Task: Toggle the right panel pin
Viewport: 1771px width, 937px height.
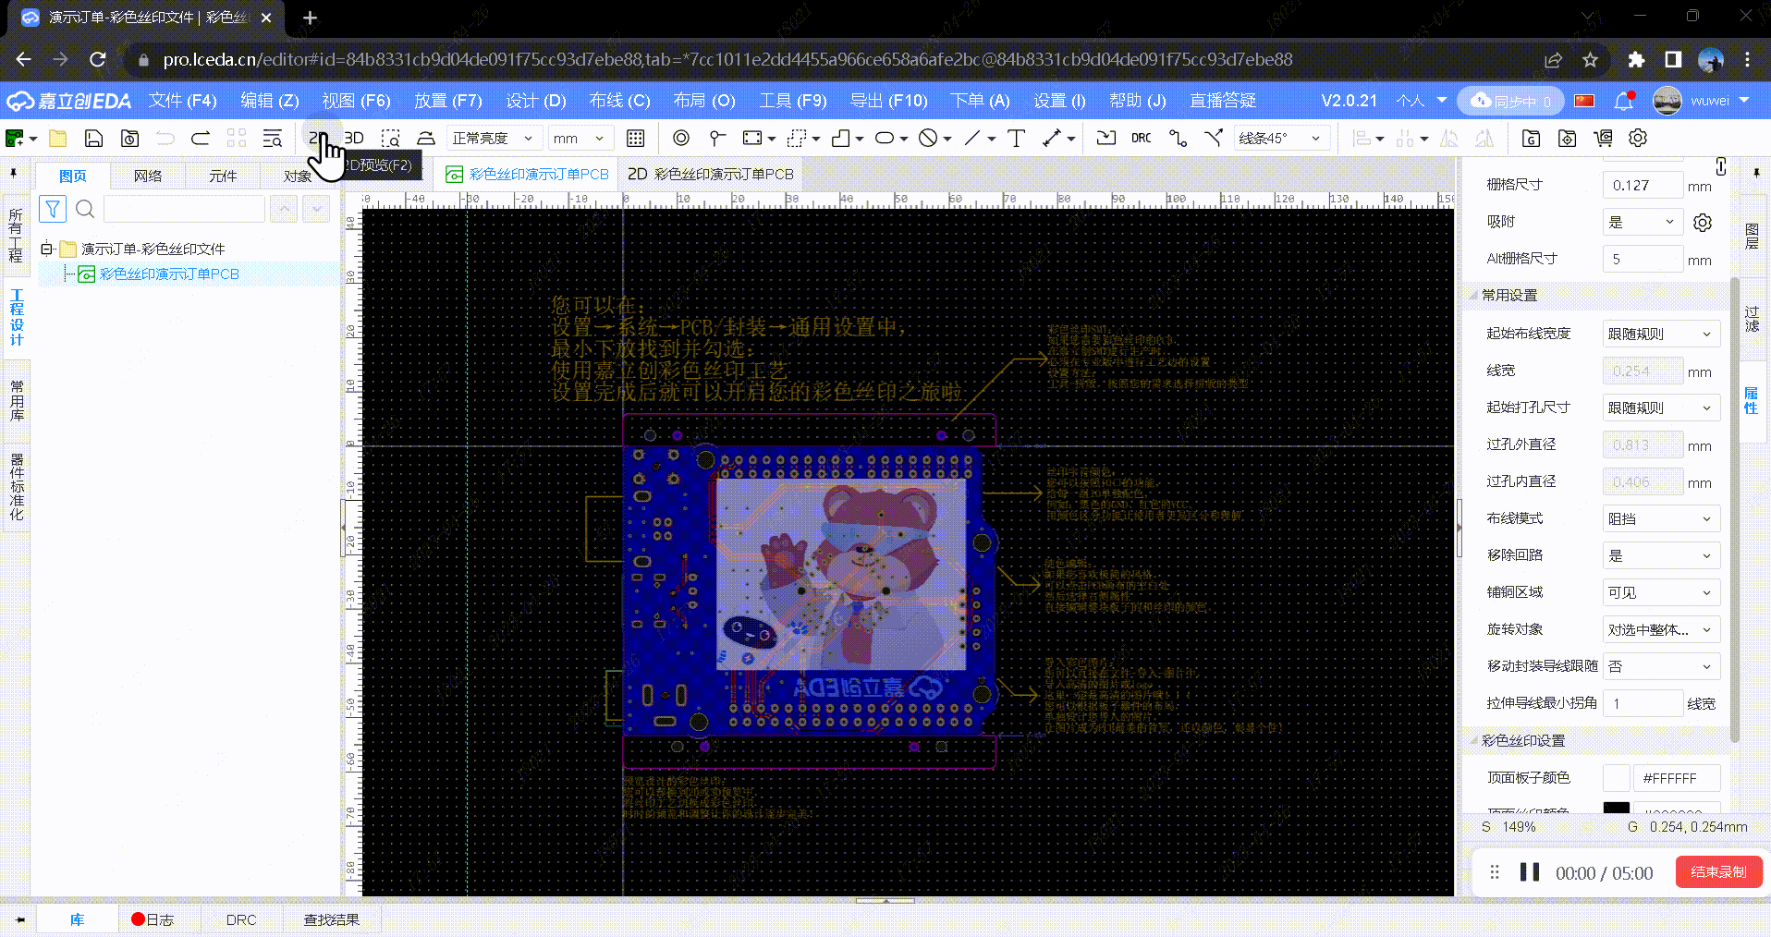Action: tap(1755, 173)
